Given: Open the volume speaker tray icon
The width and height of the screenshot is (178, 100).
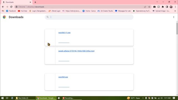Looking at the screenshot, I should [162, 98].
